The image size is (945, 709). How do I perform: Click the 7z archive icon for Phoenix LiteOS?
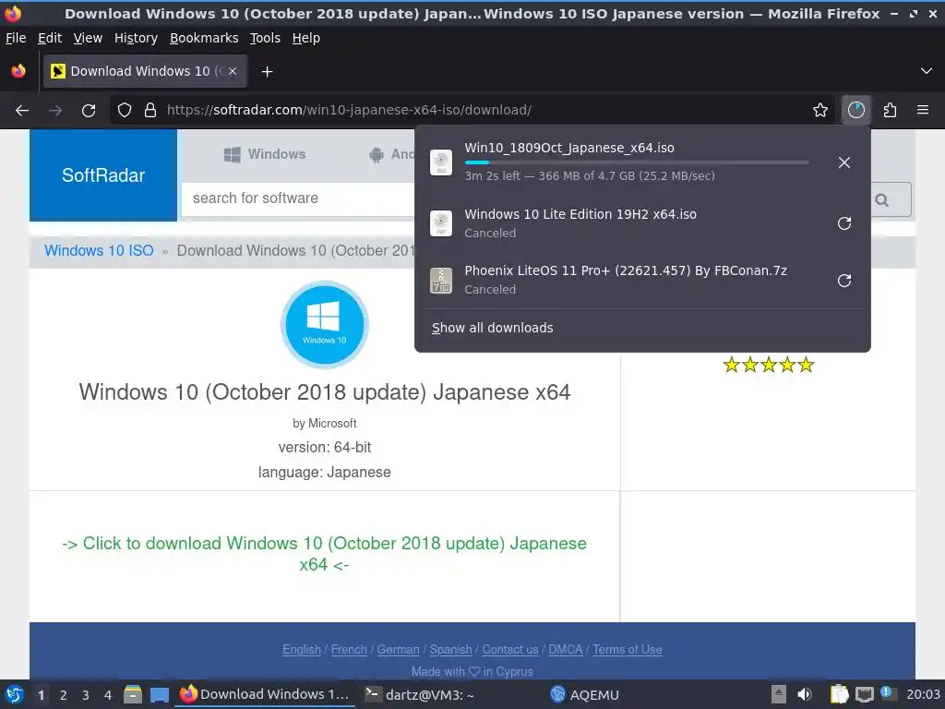tap(441, 281)
